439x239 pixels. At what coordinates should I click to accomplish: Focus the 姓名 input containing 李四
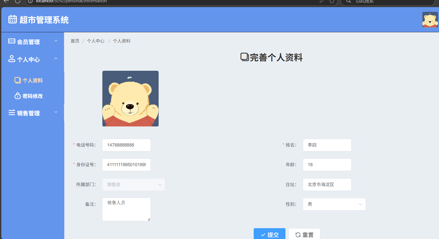(x=327, y=145)
